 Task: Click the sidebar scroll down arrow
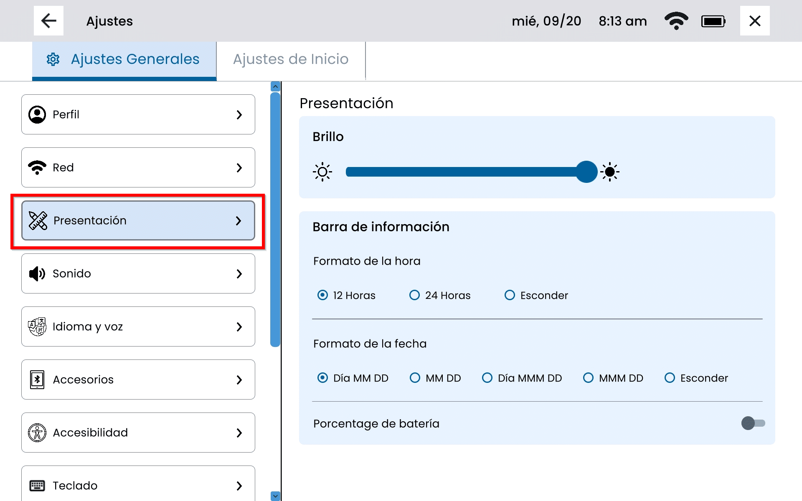pyautogui.click(x=275, y=496)
